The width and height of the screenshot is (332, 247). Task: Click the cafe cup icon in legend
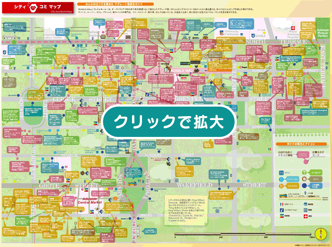tap(304, 179)
